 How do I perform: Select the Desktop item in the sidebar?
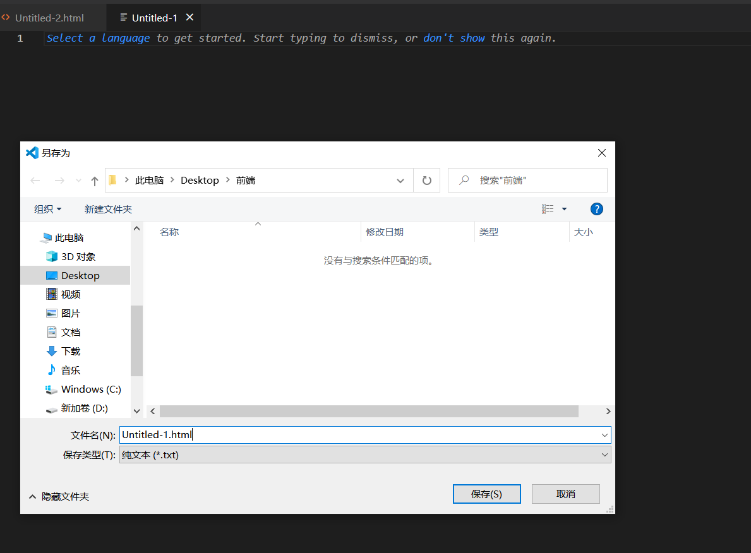click(x=80, y=275)
